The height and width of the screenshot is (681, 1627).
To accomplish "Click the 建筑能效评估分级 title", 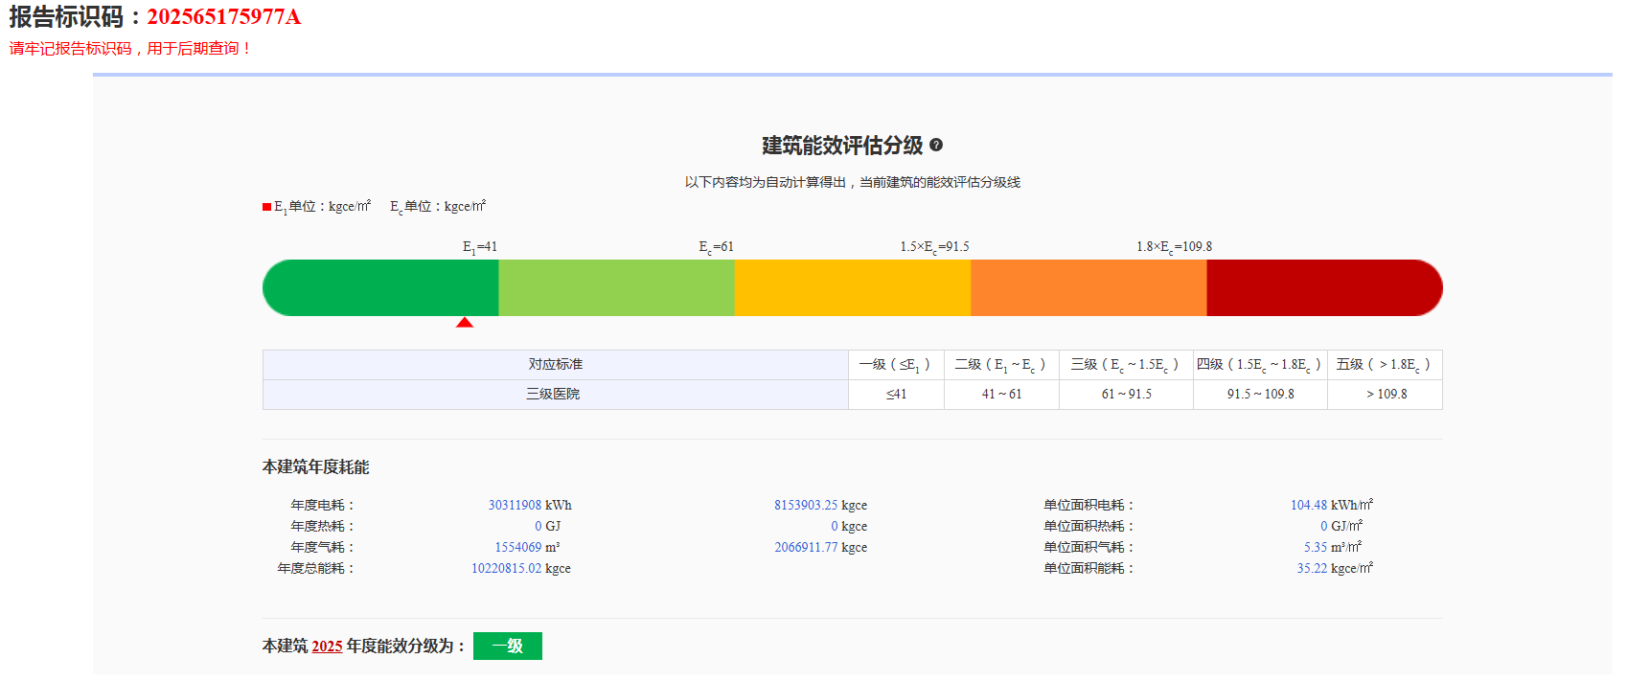I will coord(842,146).
